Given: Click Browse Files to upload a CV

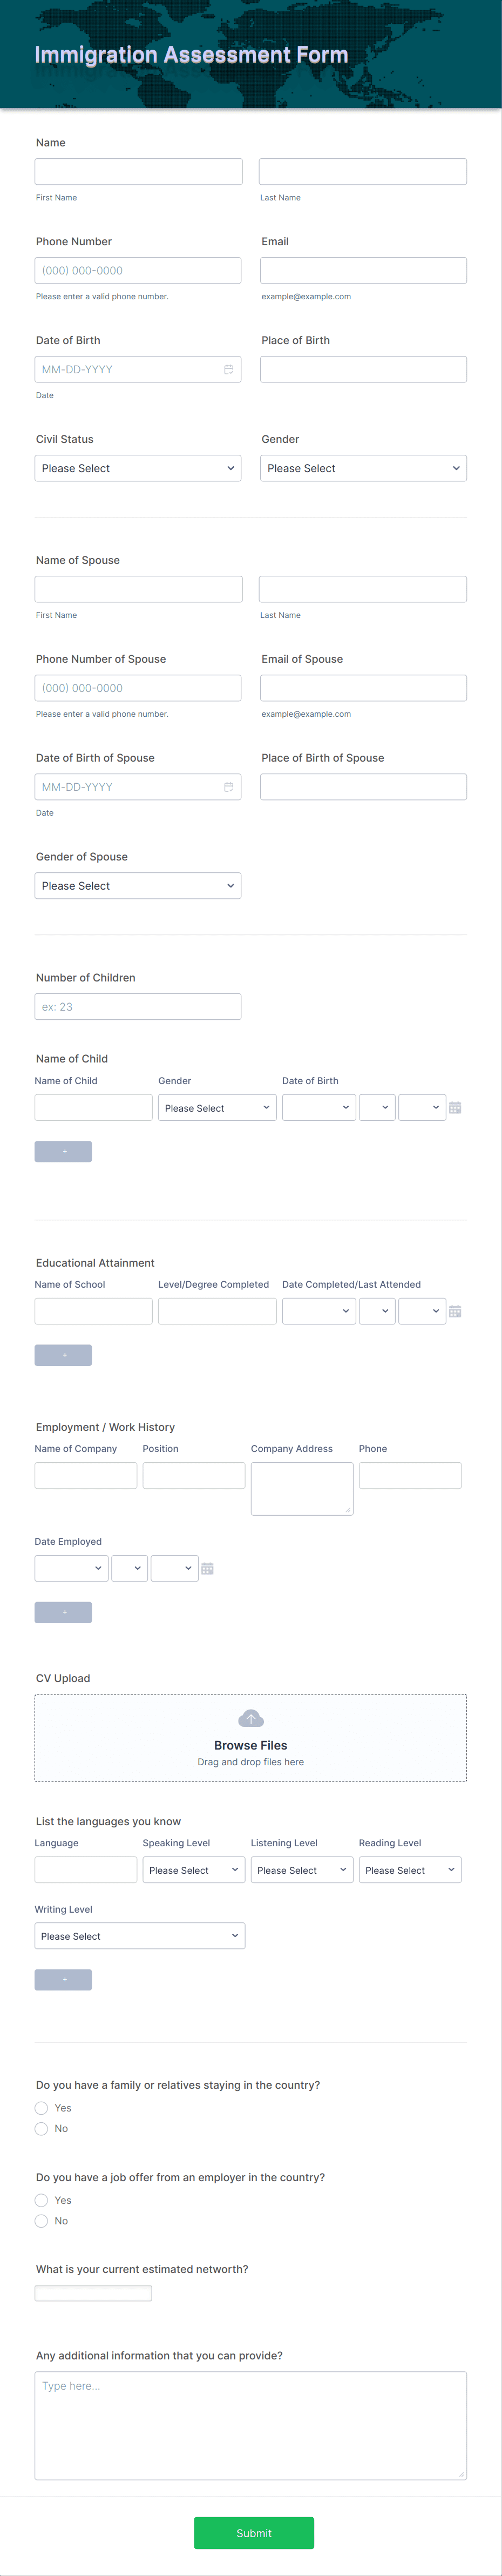Looking at the screenshot, I should pyautogui.click(x=250, y=1745).
